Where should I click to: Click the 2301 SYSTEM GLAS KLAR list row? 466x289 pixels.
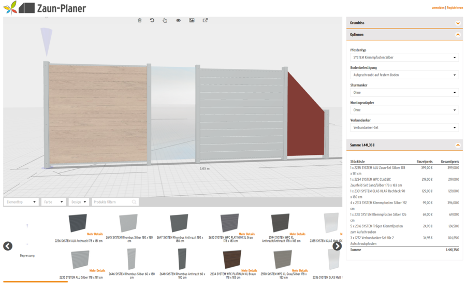tap(404, 194)
